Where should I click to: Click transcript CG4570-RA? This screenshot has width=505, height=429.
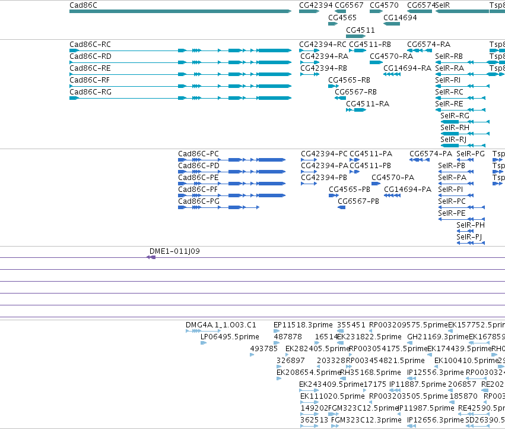point(376,62)
